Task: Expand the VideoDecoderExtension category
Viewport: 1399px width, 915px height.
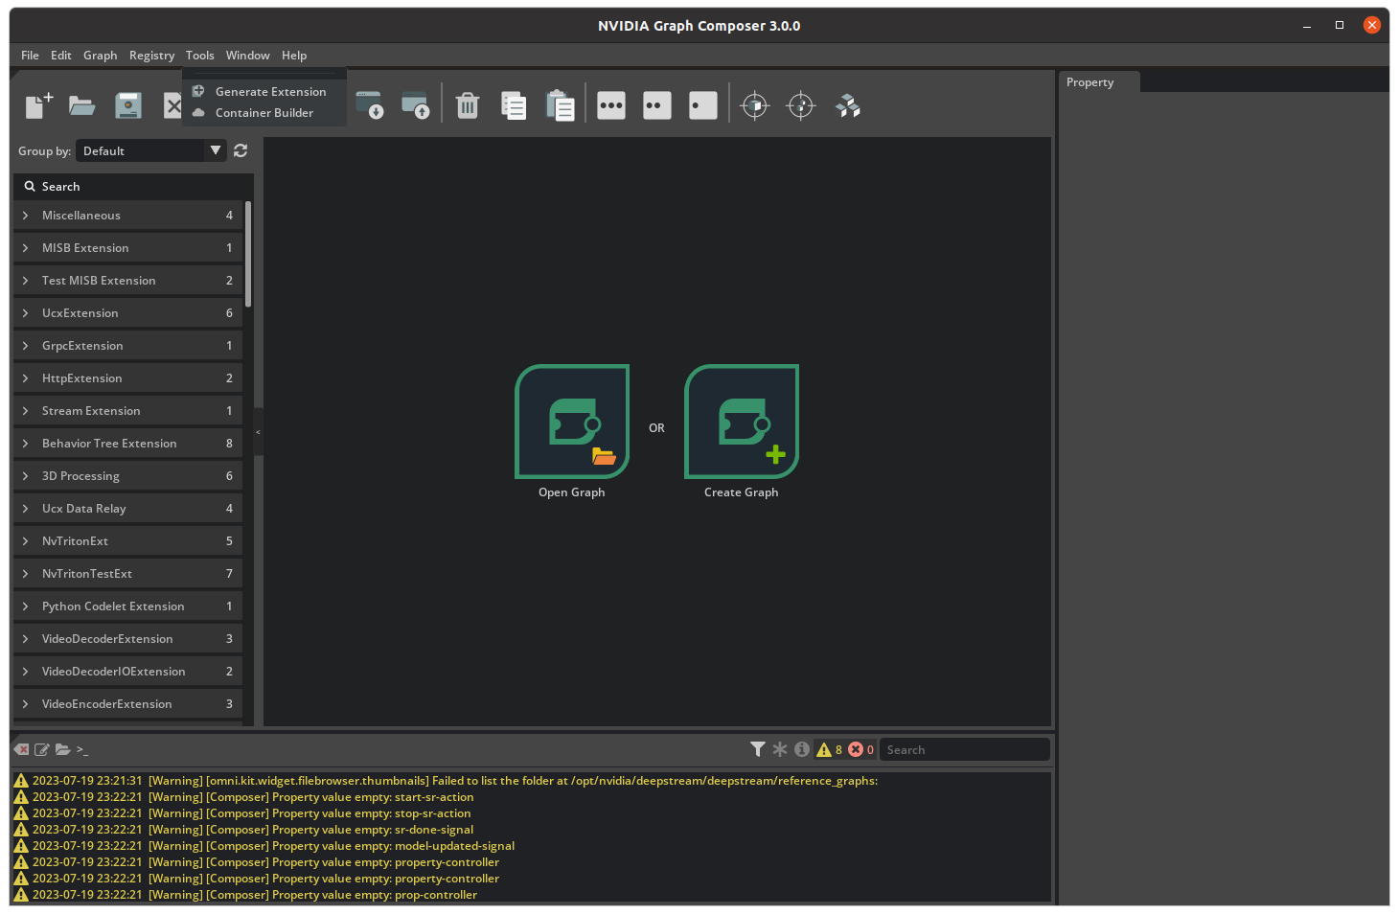Action: pyautogui.click(x=128, y=639)
